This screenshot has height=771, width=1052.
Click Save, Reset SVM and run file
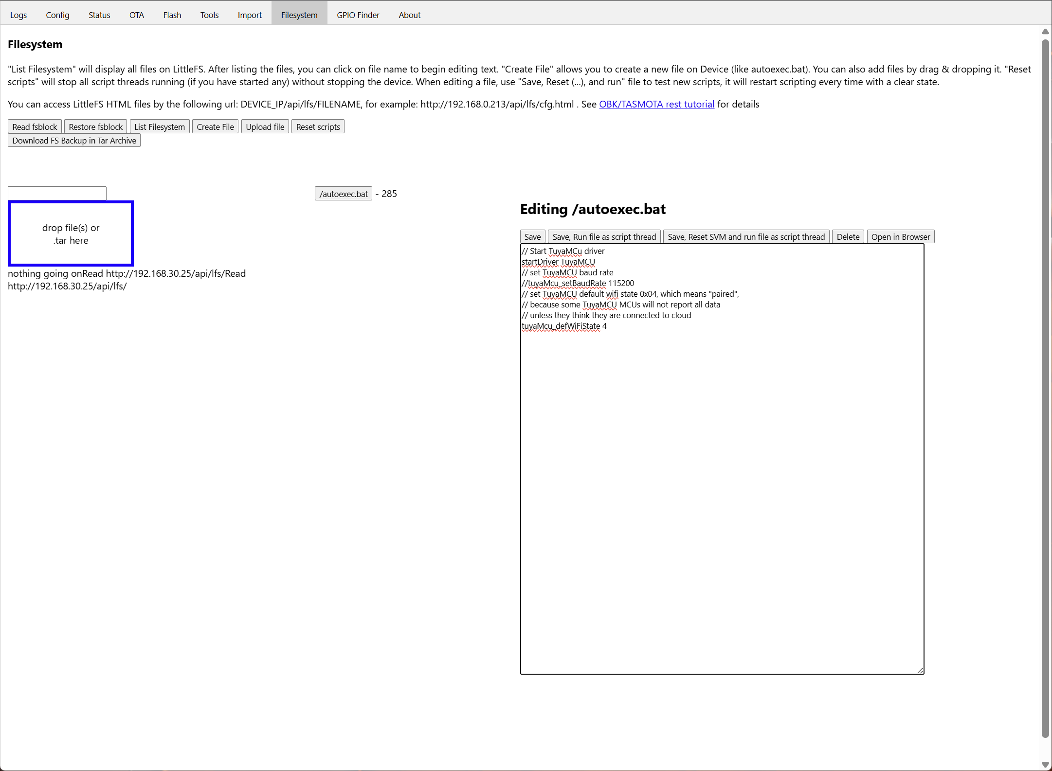pyautogui.click(x=746, y=237)
